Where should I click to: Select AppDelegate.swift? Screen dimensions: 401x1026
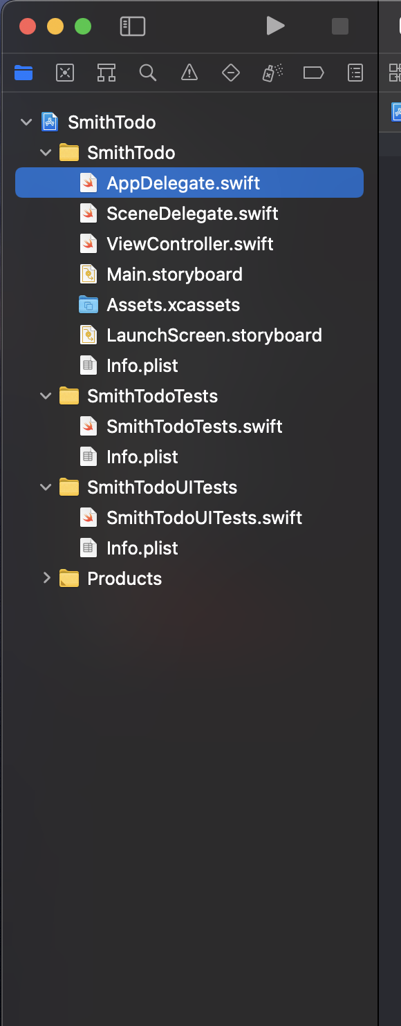click(x=189, y=183)
